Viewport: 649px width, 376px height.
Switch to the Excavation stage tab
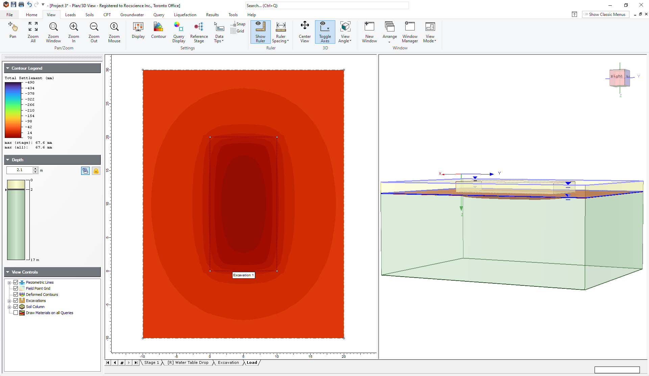click(x=228, y=362)
